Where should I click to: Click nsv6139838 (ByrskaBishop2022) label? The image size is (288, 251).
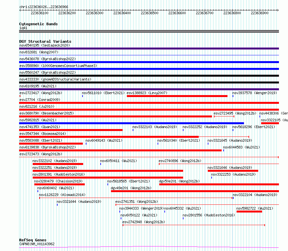point(48,147)
